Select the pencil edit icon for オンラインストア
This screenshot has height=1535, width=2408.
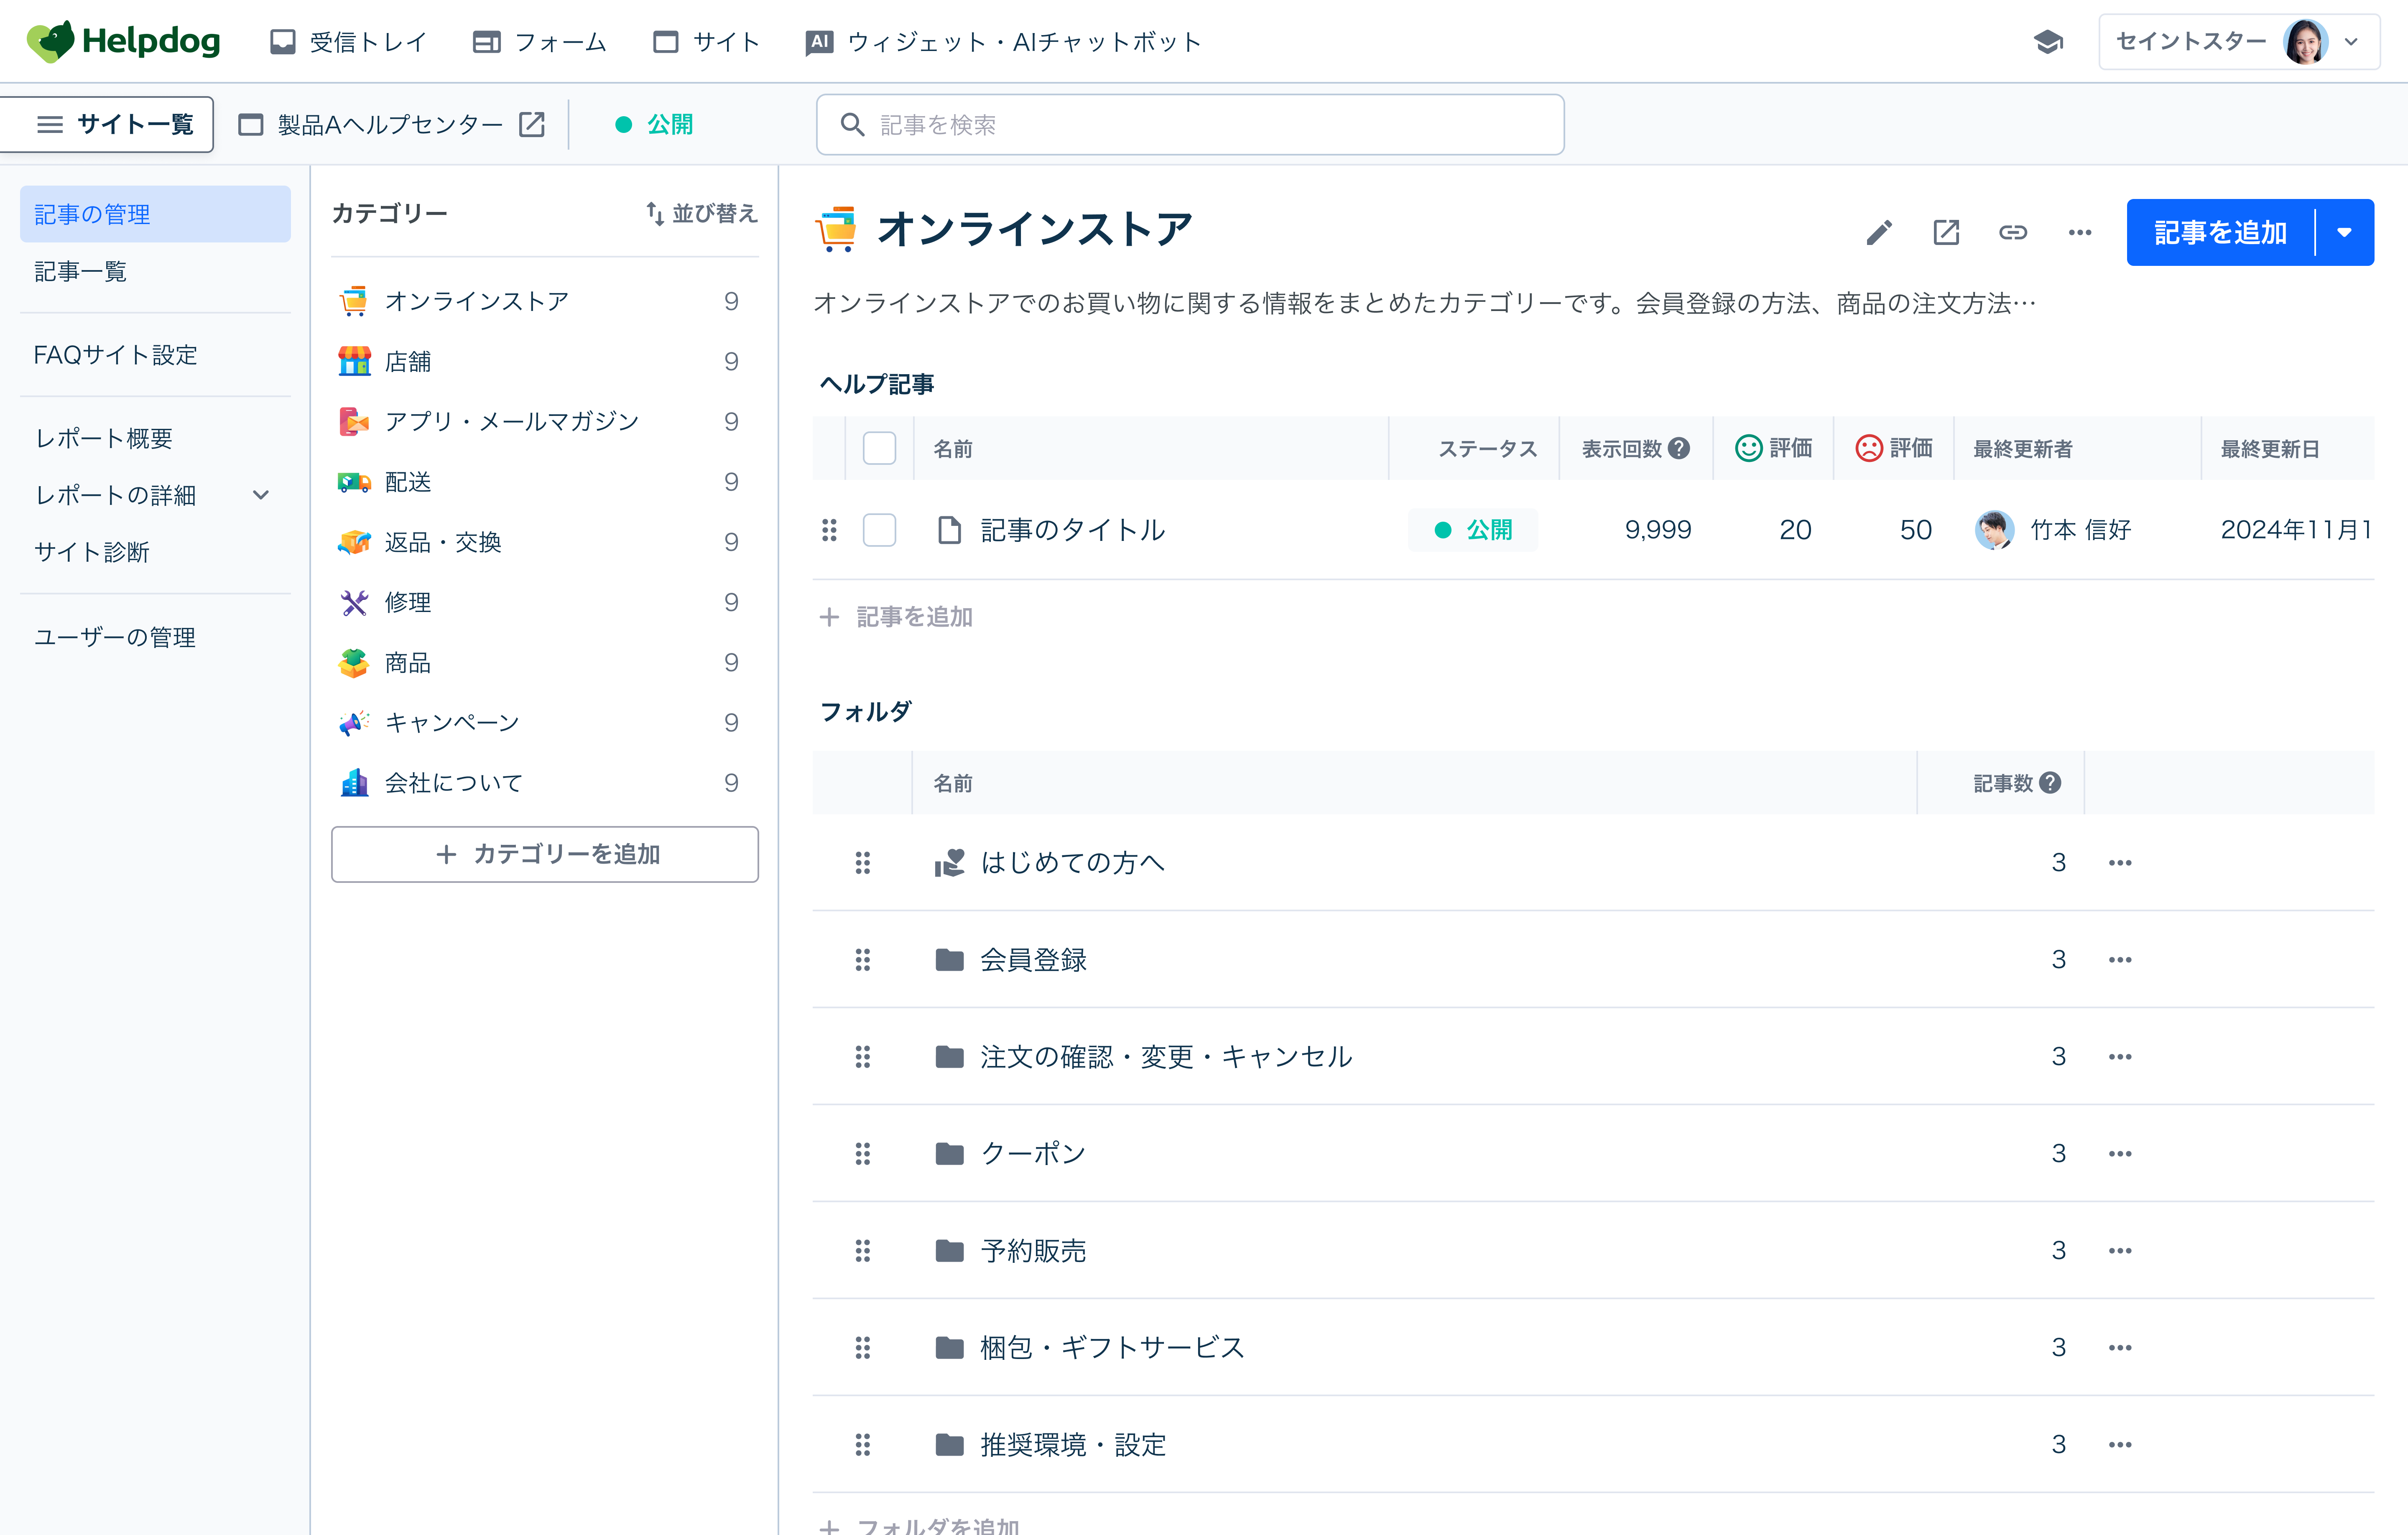coord(1879,231)
